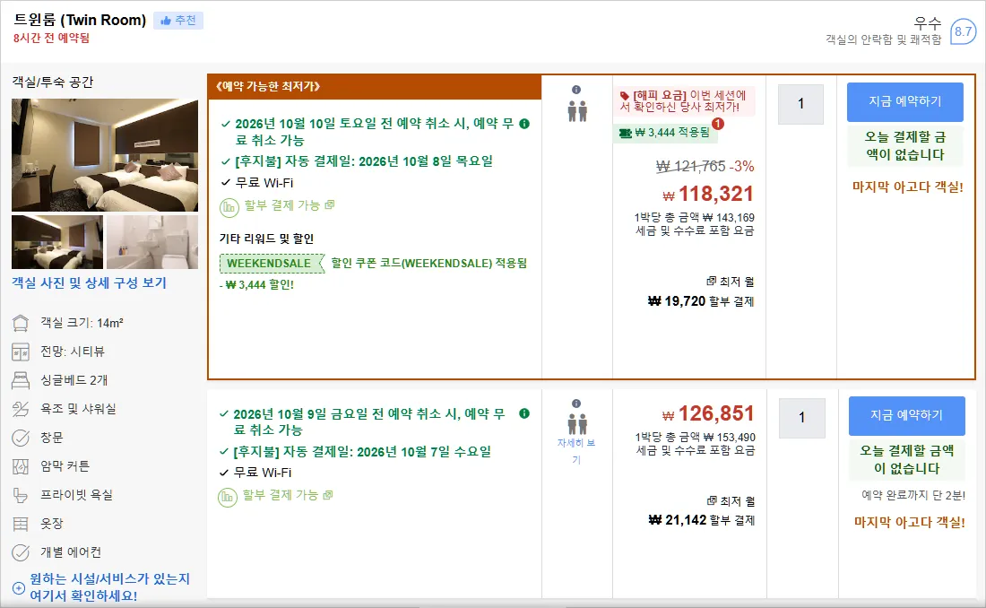This screenshot has height=608, width=986.
Task: Click the ₩126,851 price
Action: 708,413
